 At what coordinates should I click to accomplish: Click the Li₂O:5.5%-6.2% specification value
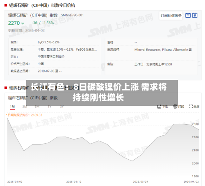(48, 42)
